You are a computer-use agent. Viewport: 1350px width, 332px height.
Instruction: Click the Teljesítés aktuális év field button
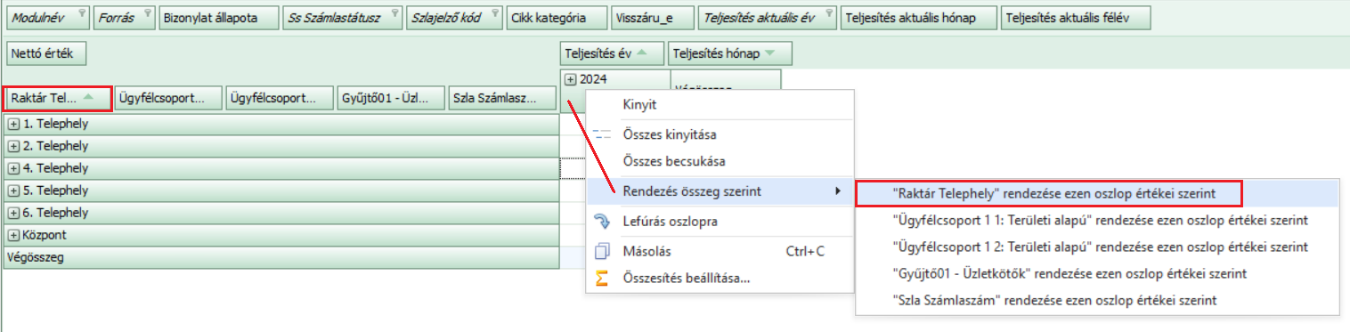768,18
